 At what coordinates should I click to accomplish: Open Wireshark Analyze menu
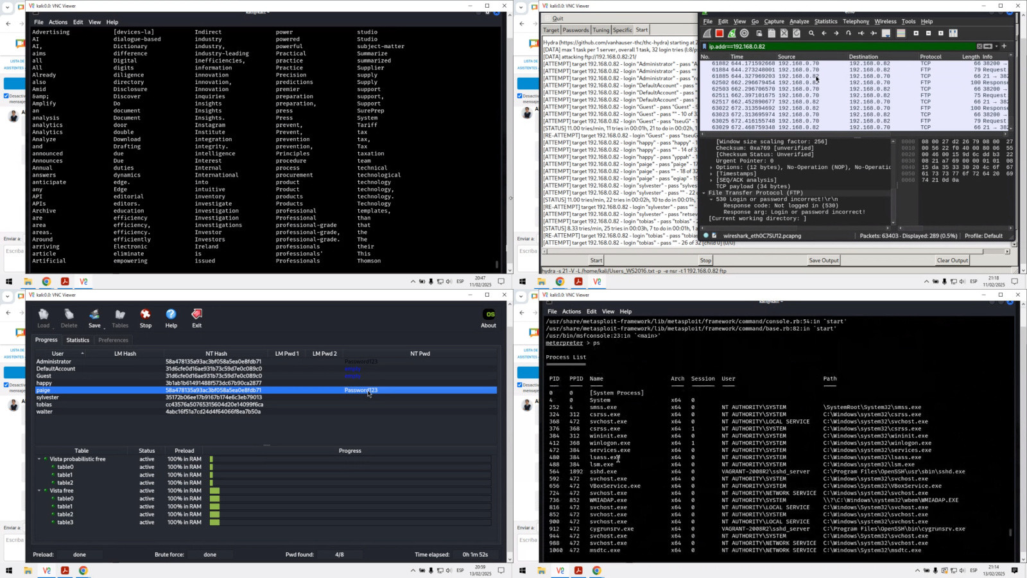coord(799,21)
